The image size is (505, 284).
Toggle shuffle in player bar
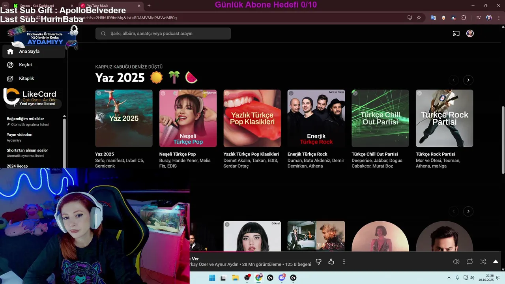(x=483, y=262)
